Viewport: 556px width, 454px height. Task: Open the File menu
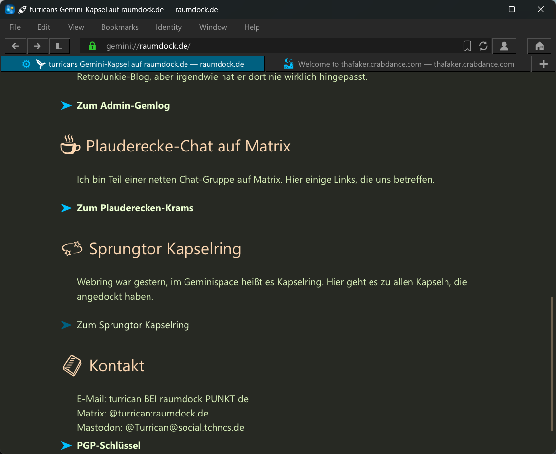(15, 27)
